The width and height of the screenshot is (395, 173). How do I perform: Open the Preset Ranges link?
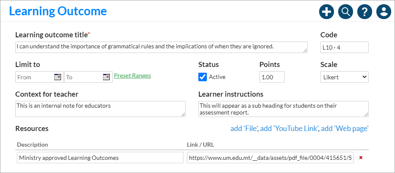[x=133, y=75]
